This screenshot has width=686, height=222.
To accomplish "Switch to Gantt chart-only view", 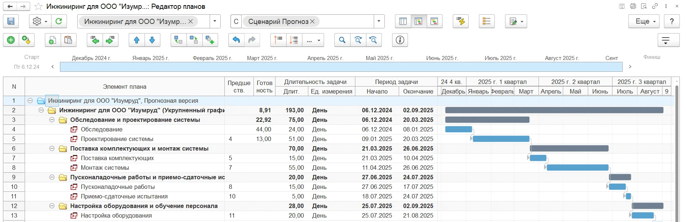I will (x=434, y=21).
